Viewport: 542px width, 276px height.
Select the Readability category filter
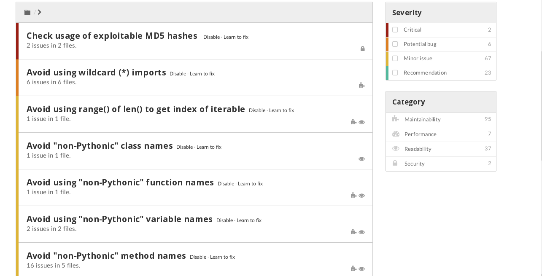coord(418,149)
